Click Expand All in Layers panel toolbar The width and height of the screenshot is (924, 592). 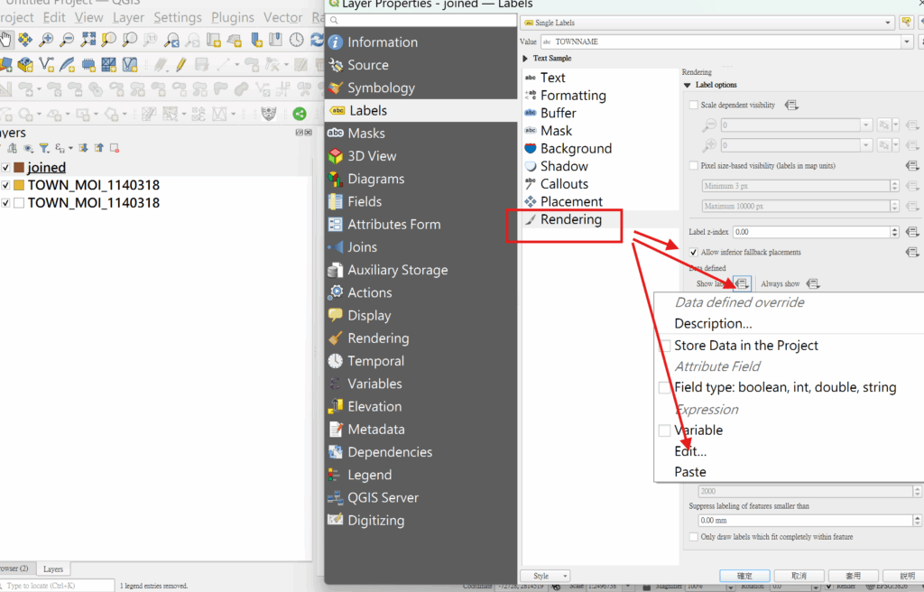(x=83, y=148)
